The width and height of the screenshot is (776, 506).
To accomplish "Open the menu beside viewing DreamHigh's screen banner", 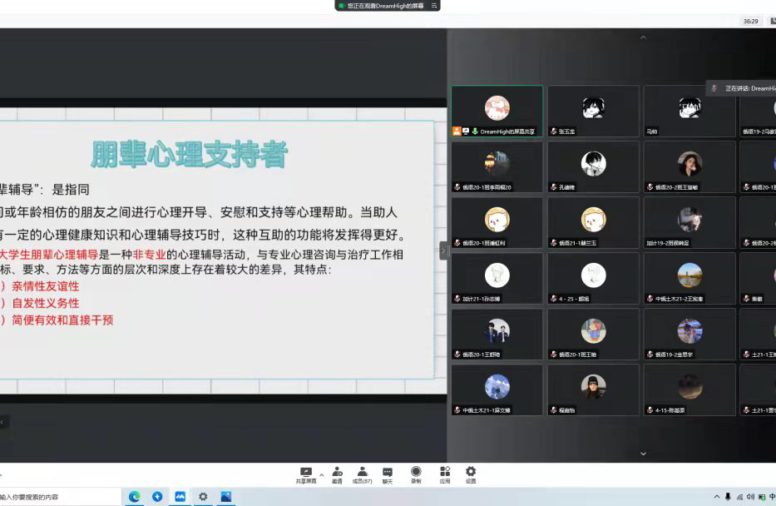I will click(433, 5).
